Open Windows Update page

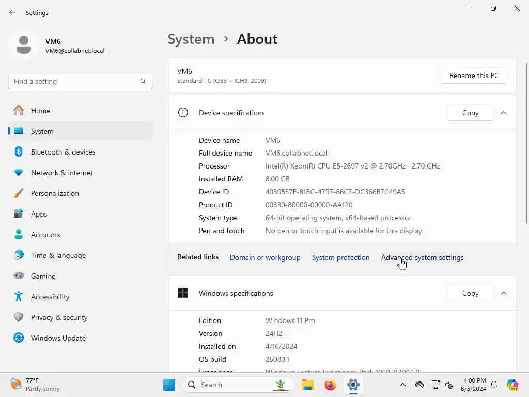click(x=80, y=338)
